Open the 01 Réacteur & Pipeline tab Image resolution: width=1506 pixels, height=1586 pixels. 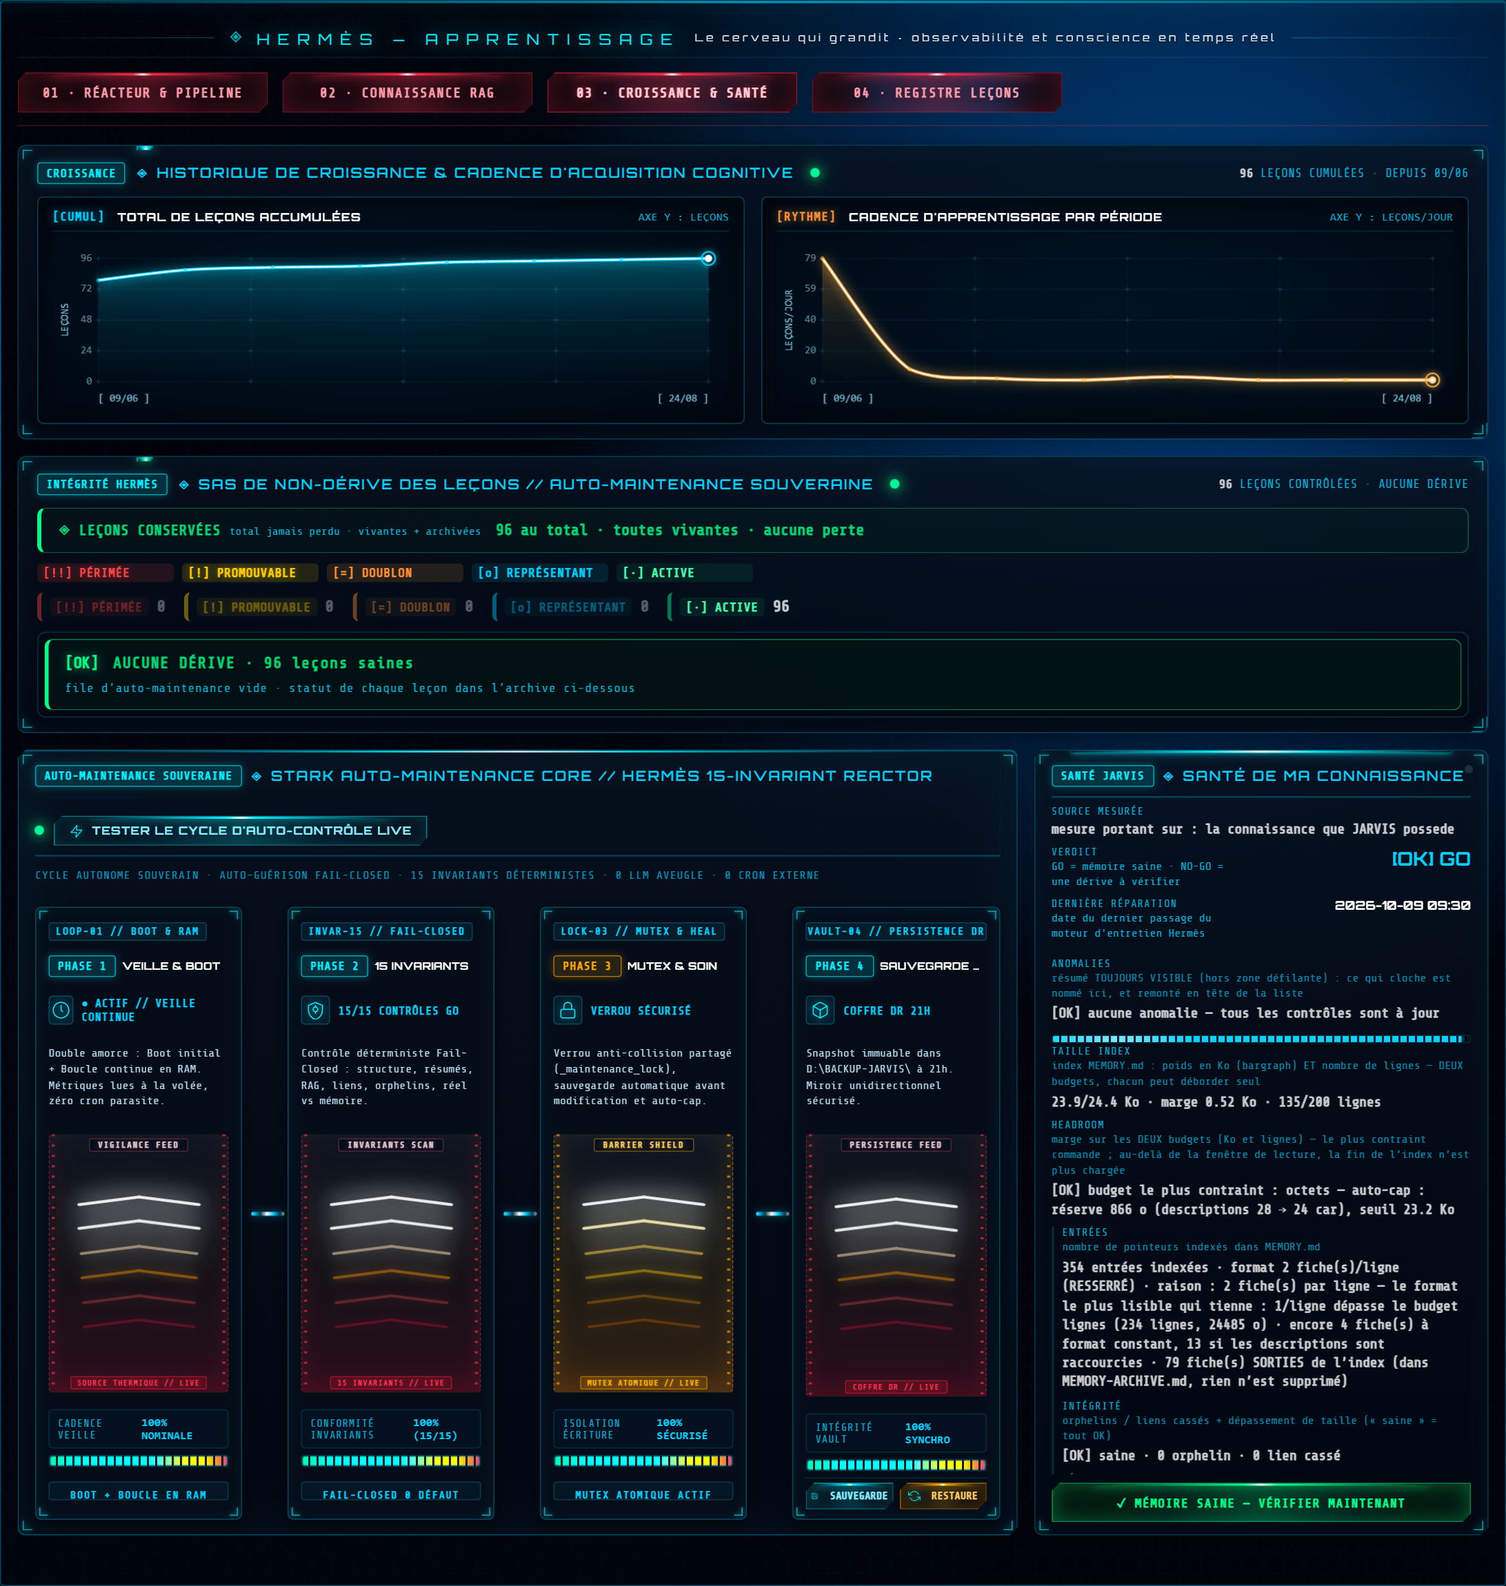142,92
